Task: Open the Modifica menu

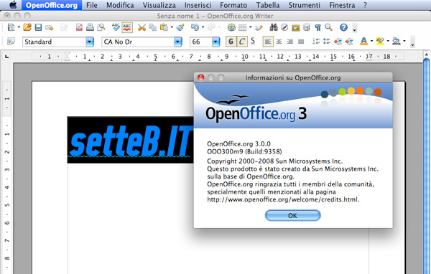Action: tap(120, 5)
